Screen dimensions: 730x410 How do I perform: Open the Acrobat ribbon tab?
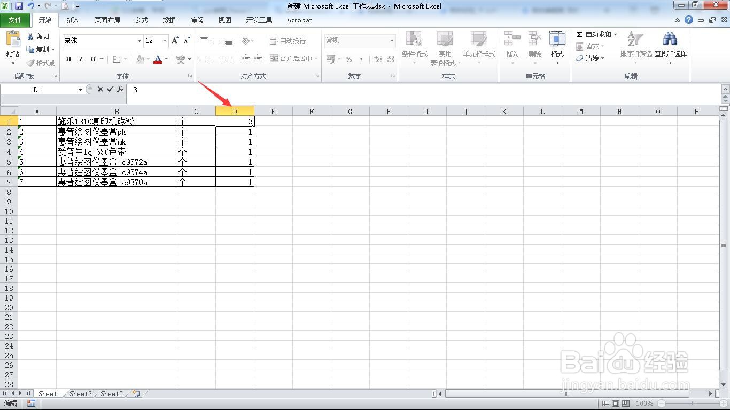[x=299, y=20]
